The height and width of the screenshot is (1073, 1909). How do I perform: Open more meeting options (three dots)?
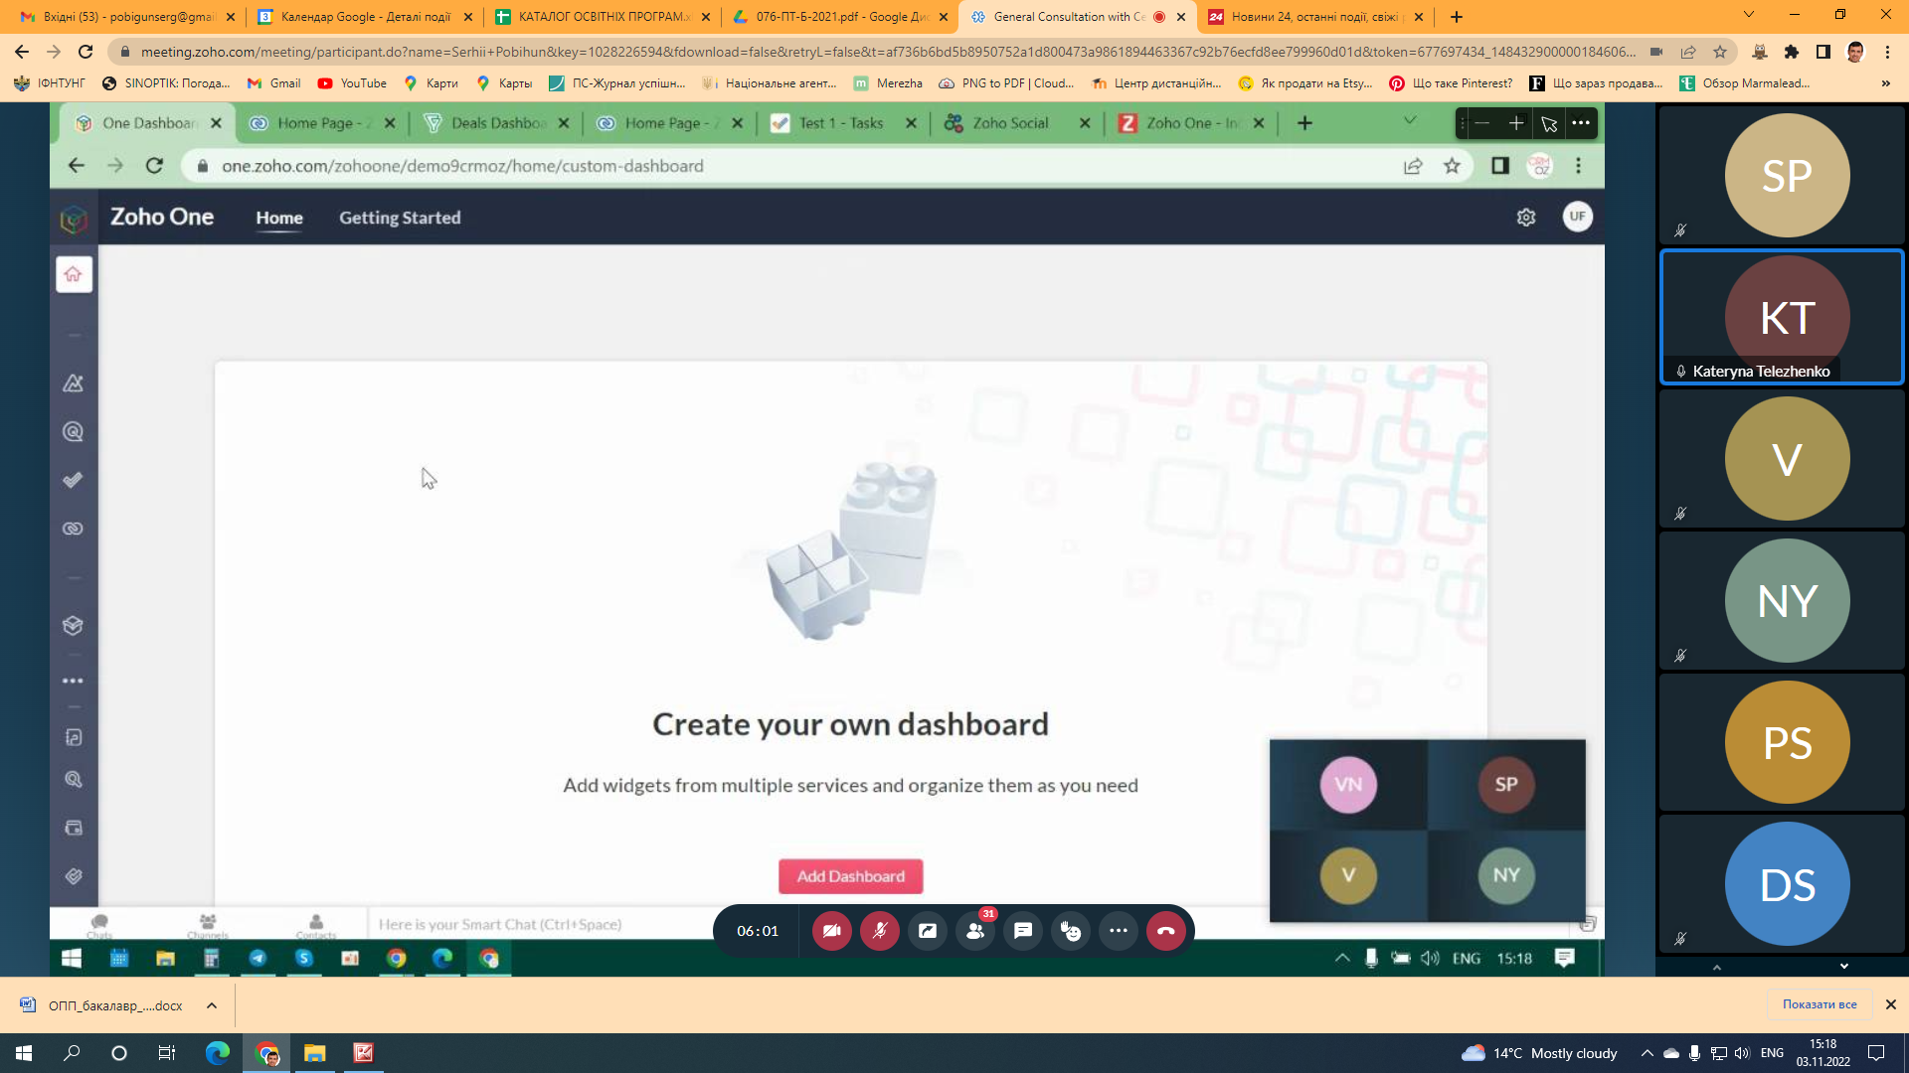1118,931
